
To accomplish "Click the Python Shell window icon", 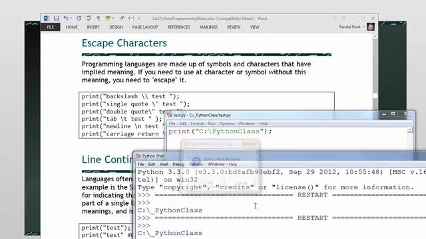I will 138,156.
